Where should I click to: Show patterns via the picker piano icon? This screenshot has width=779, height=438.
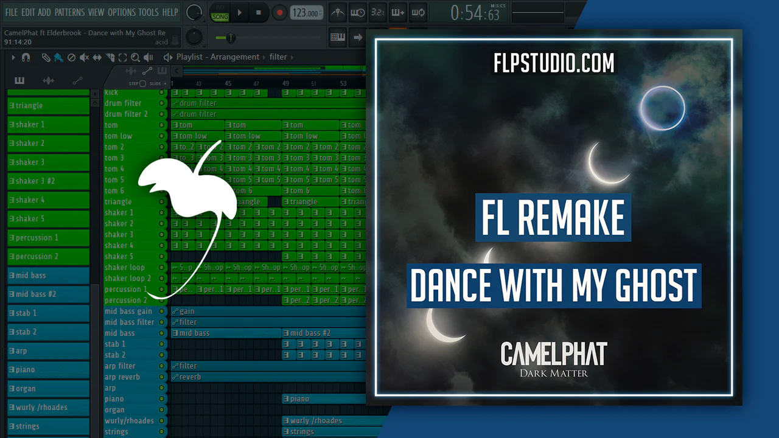coord(19,80)
